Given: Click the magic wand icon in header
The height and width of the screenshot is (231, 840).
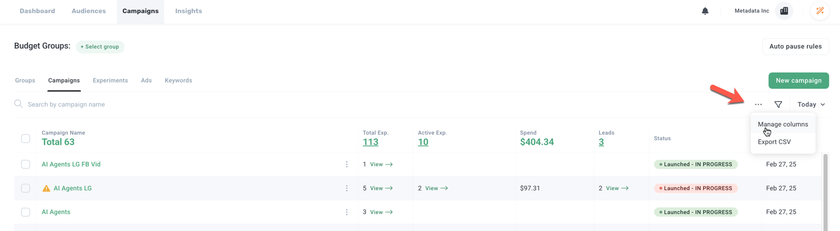Looking at the screenshot, I should pos(820,11).
